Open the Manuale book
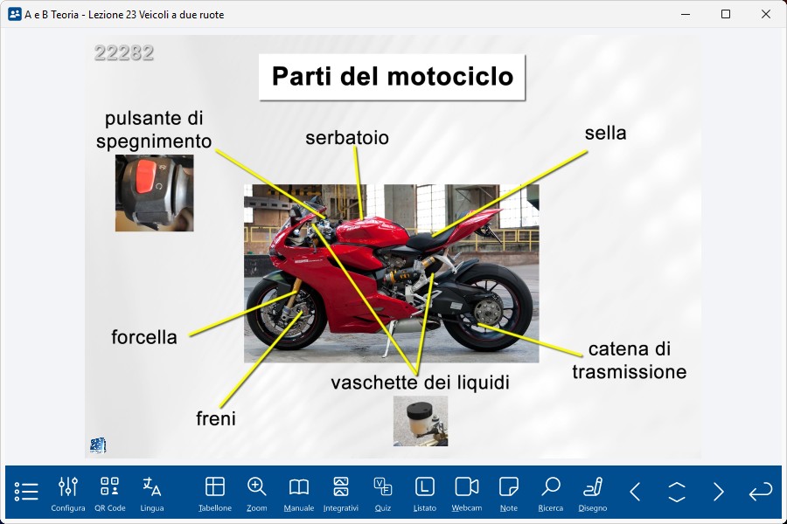Viewport: 787px width, 524px height. pos(299,492)
